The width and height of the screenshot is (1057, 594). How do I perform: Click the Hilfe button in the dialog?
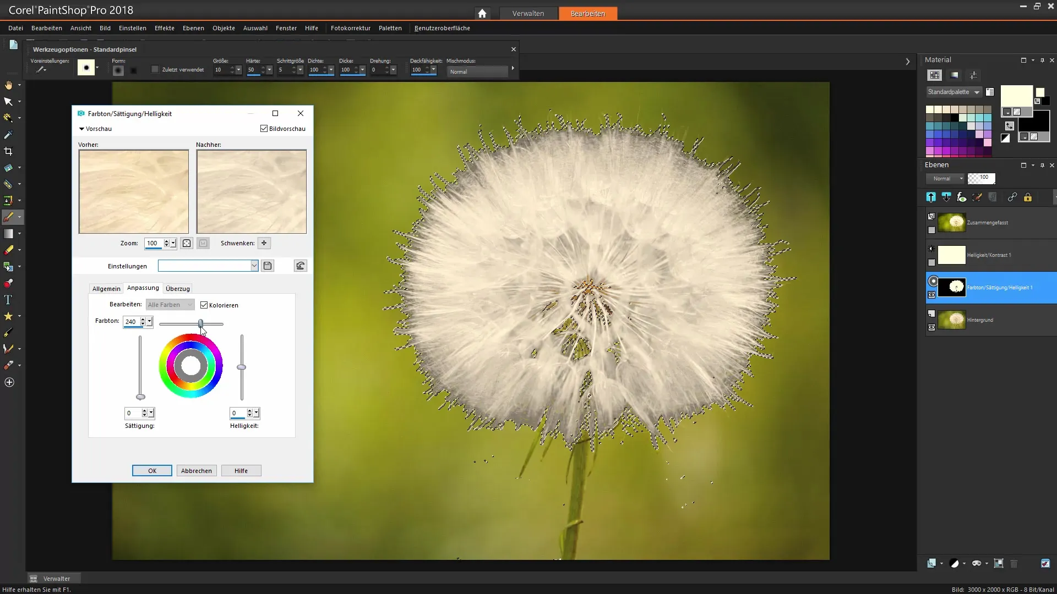pos(241,471)
